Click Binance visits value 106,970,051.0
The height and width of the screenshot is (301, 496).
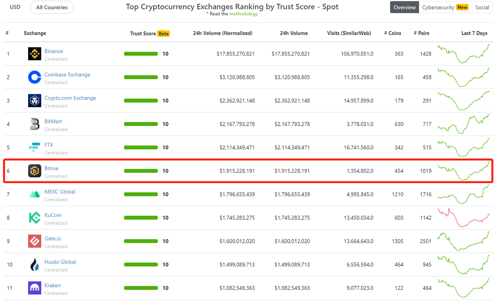click(357, 54)
